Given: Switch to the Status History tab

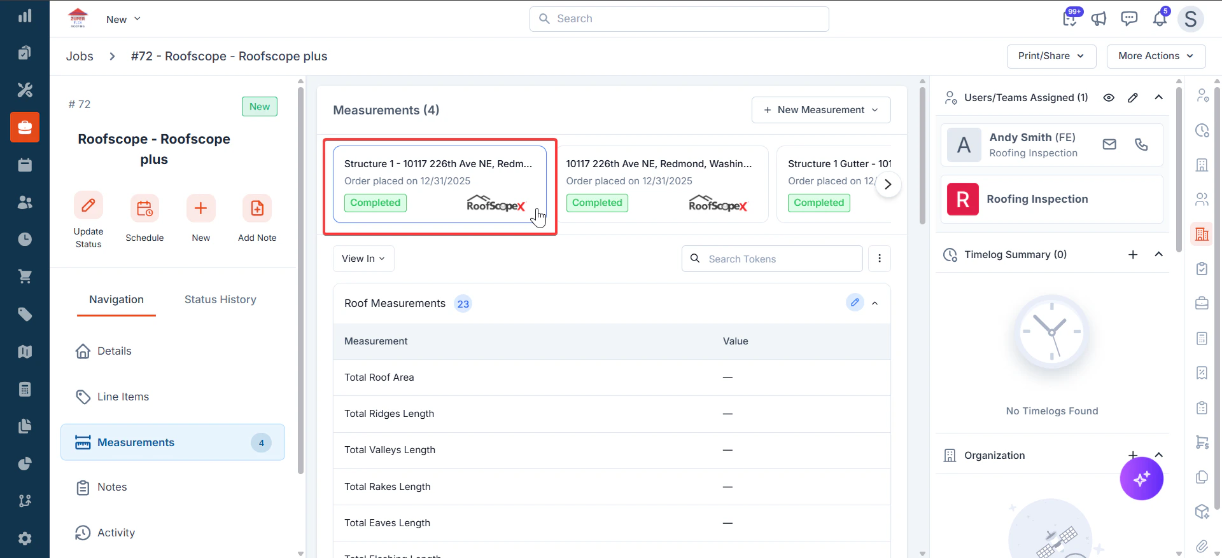Looking at the screenshot, I should 220,299.
